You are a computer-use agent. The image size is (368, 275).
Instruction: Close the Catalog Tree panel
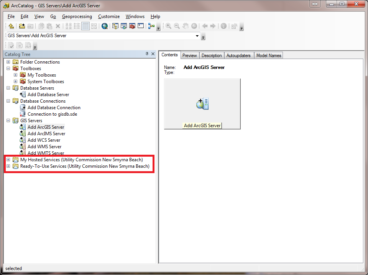pos(153,54)
